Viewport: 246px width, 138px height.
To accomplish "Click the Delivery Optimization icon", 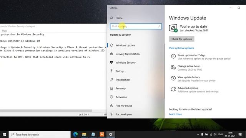I will (x=111, y=54).
